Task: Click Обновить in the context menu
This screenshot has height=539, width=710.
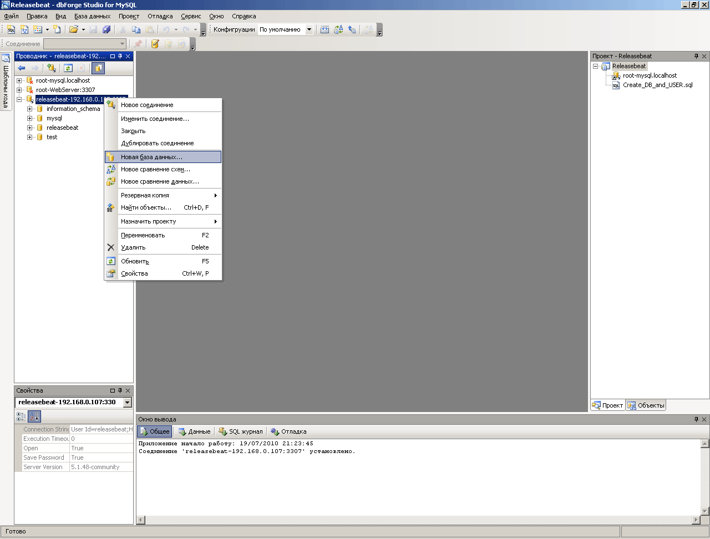Action: [163, 261]
